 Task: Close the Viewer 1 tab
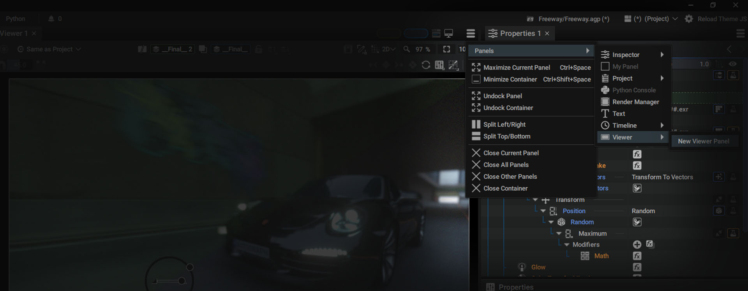point(34,33)
